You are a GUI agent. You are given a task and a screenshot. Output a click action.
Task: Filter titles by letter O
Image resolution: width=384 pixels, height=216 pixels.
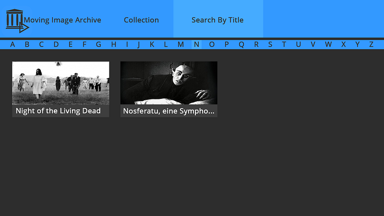coord(212,44)
